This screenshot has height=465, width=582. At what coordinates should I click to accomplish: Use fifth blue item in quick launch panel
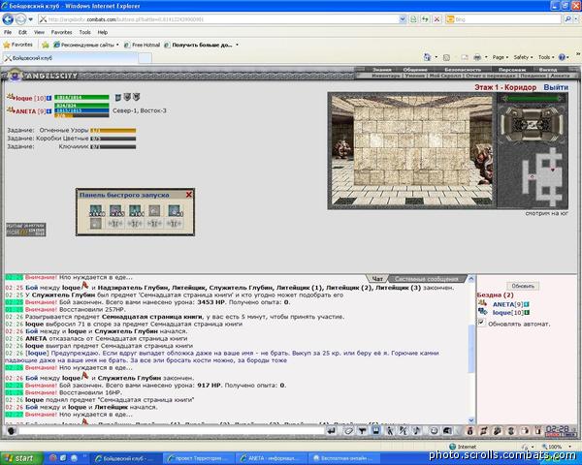(x=174, y=210)
